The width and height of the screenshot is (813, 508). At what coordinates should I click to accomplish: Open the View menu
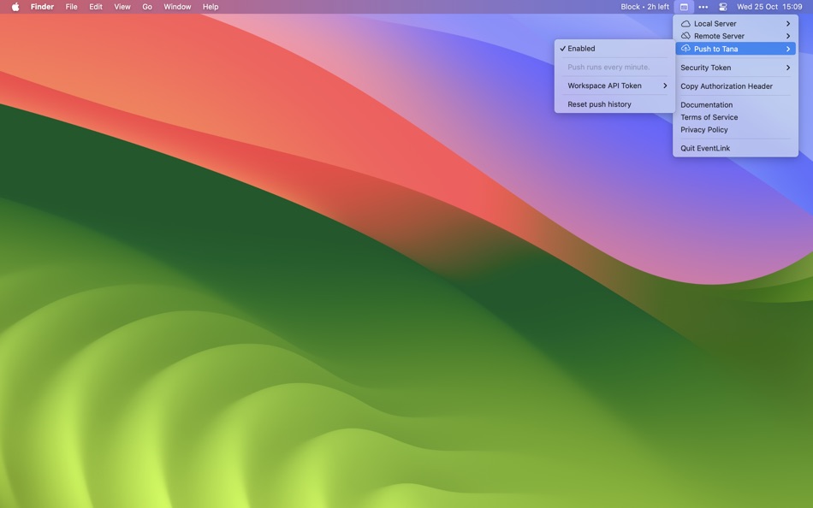(x=122, y=7)
